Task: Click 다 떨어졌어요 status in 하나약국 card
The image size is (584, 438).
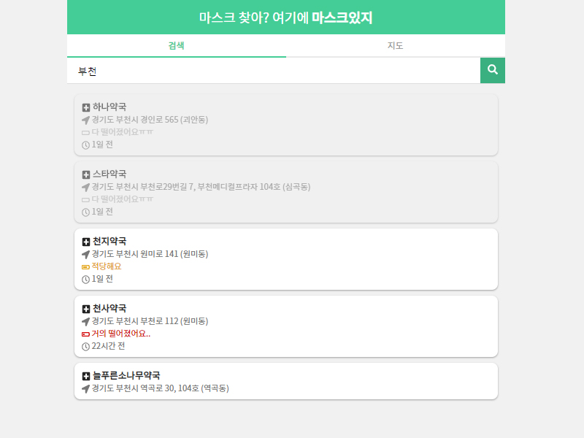Action: (x=122, y=132)
